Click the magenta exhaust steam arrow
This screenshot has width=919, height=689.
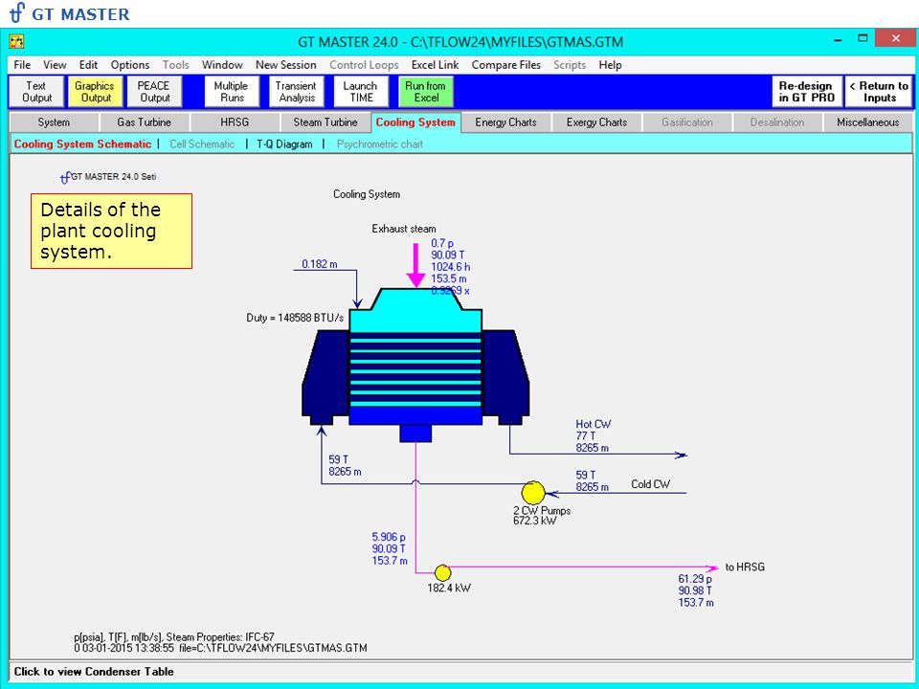coord(416,265)
